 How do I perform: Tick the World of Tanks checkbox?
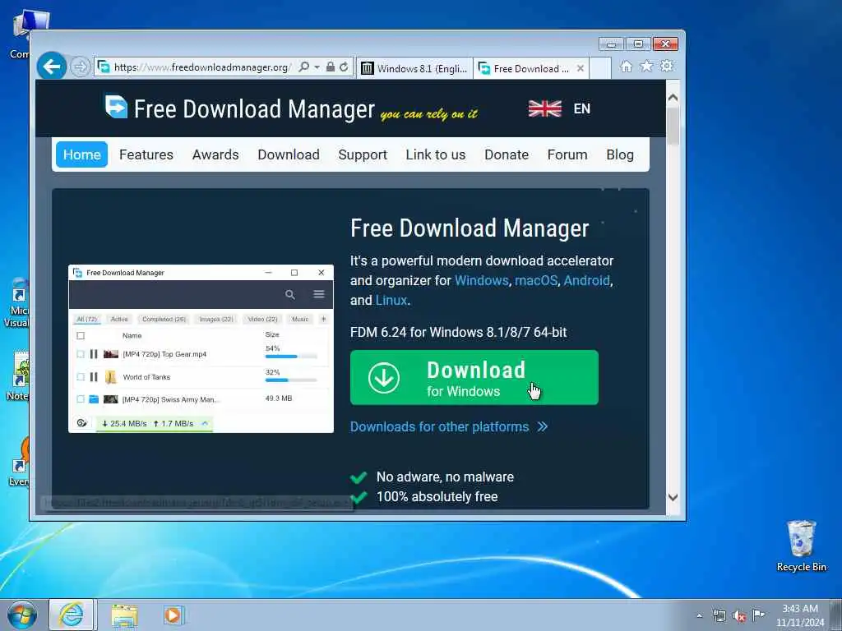(x=81, y=377)
